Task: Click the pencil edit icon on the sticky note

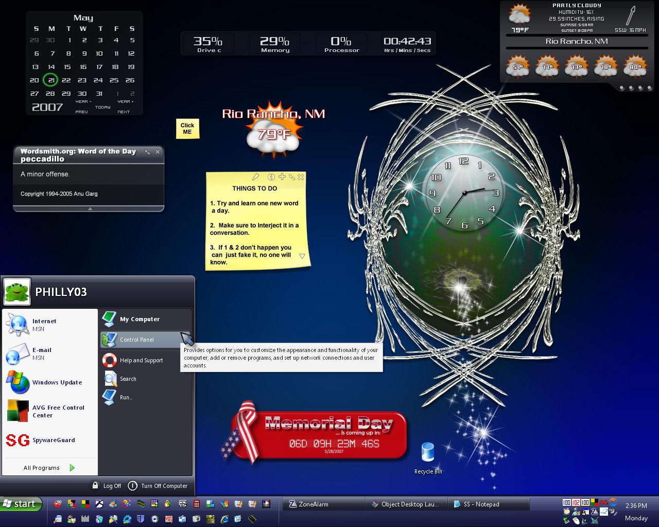Action: [256, 177]
